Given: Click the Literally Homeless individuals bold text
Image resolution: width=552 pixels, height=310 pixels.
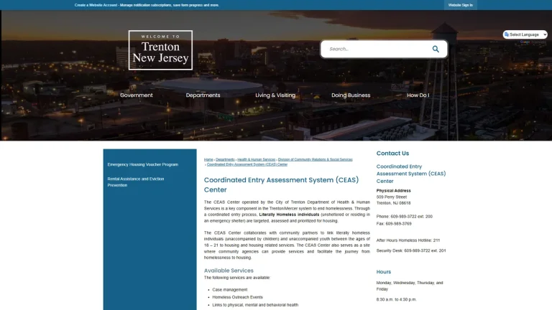Looking at the screenshot, I should 289,215.
